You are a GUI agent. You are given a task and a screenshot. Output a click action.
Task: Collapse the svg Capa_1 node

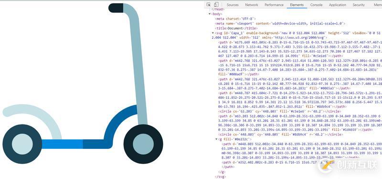tap(212, 33)
